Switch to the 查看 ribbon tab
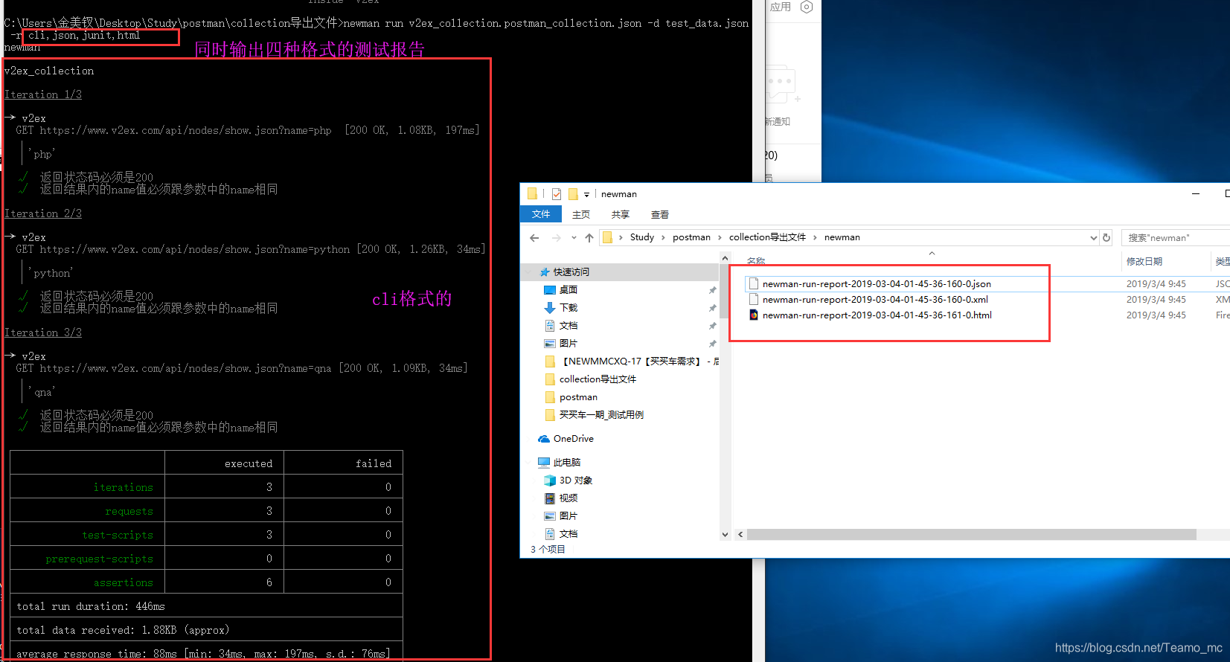The image size is (1230, 662). (660, 214)
